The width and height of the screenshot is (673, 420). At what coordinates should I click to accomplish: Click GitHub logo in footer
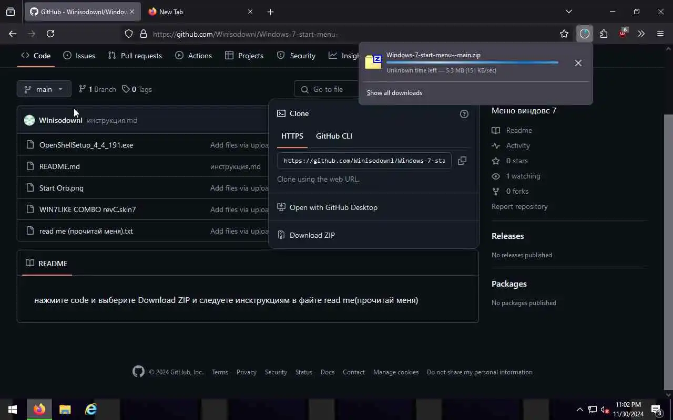tap(138, 372)
